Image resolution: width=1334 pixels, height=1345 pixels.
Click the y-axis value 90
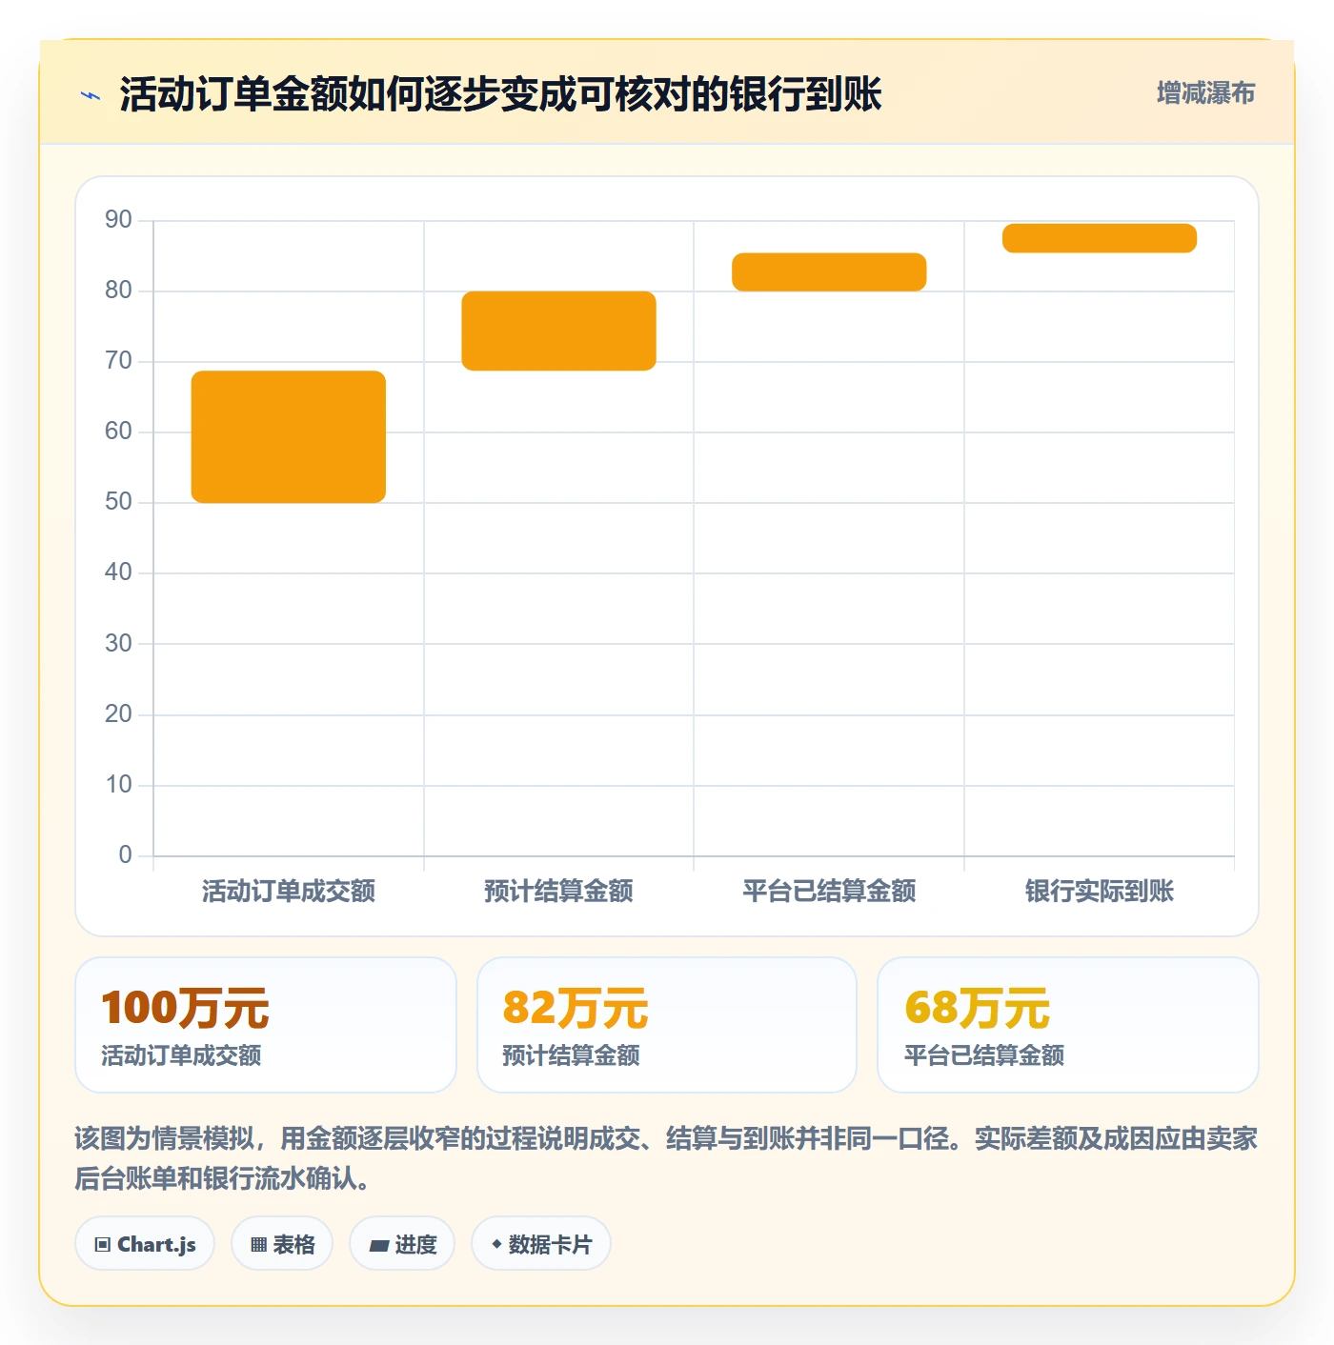[118, 220]
